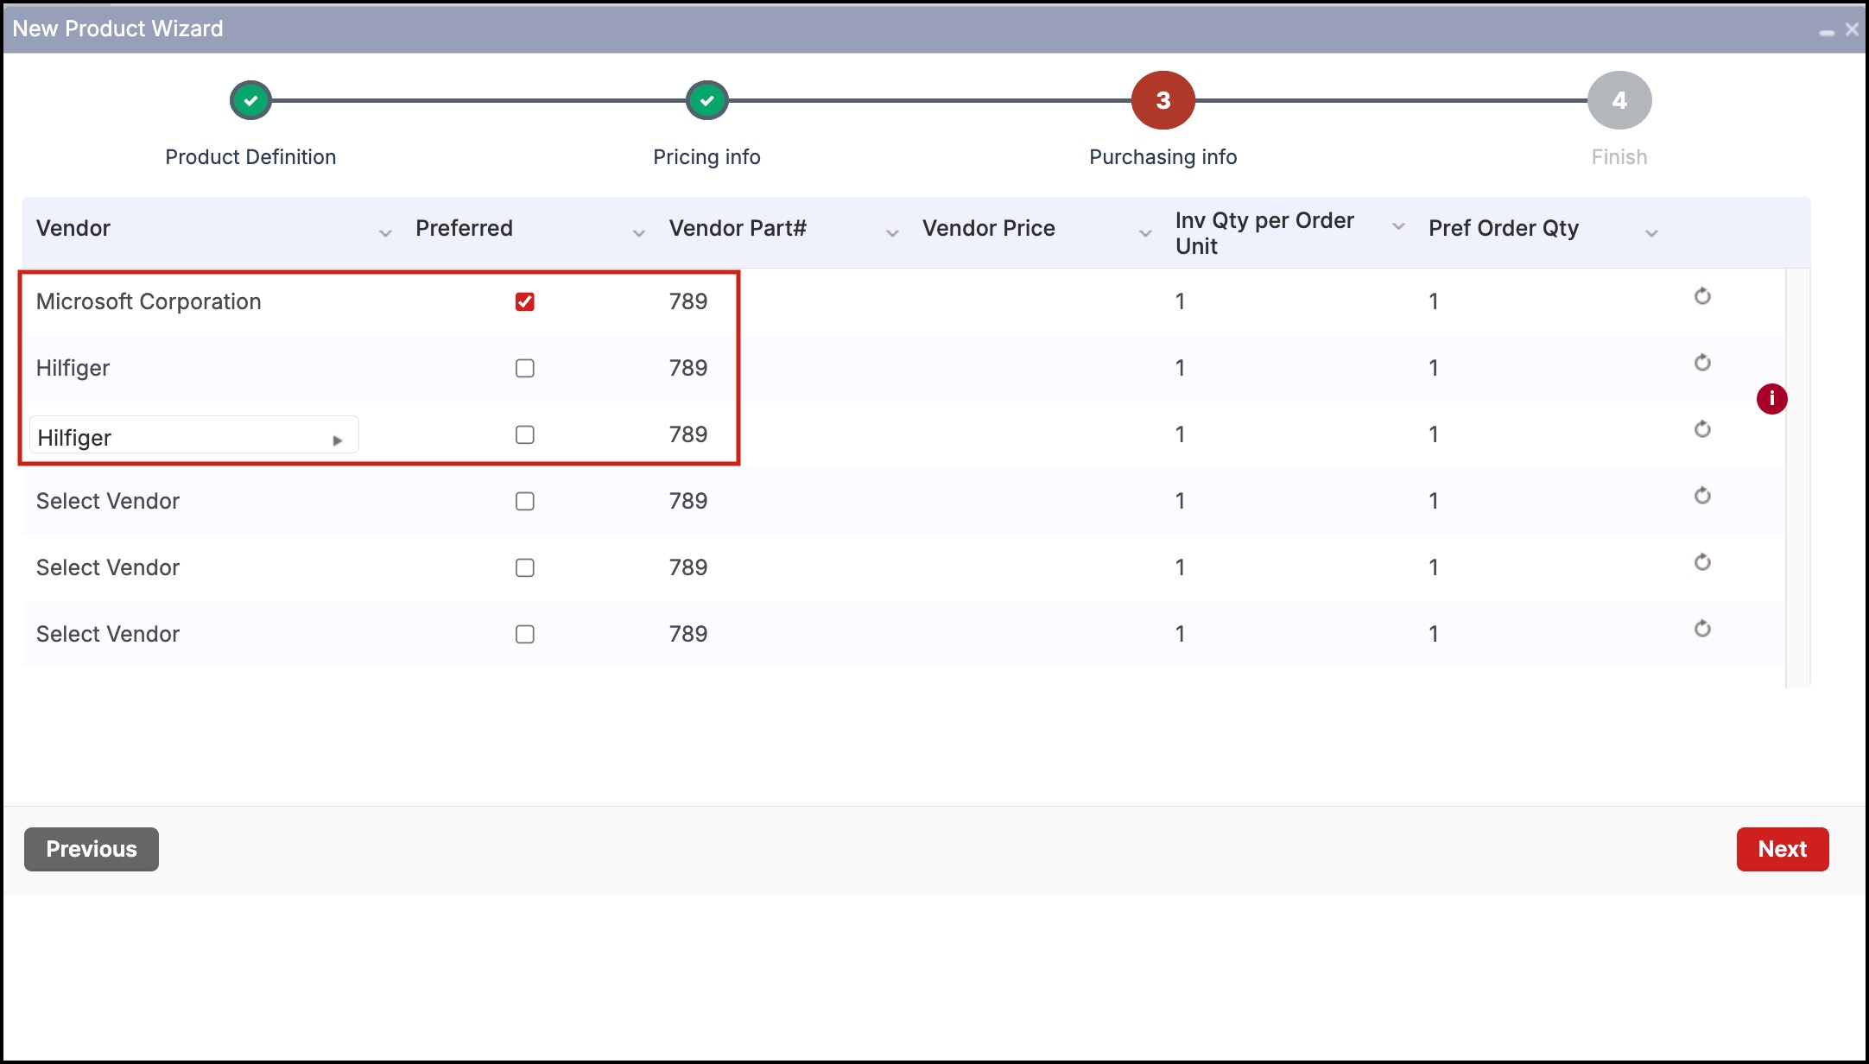Click the Previous button

[x=92, y=849]
